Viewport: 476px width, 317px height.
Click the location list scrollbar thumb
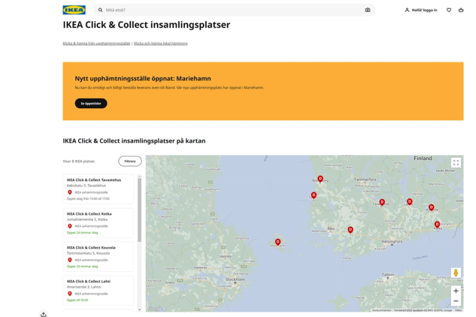[140, 210]
